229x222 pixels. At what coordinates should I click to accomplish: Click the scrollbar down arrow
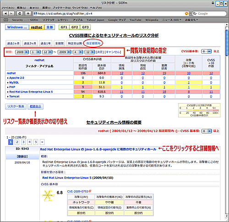[227, 216]
